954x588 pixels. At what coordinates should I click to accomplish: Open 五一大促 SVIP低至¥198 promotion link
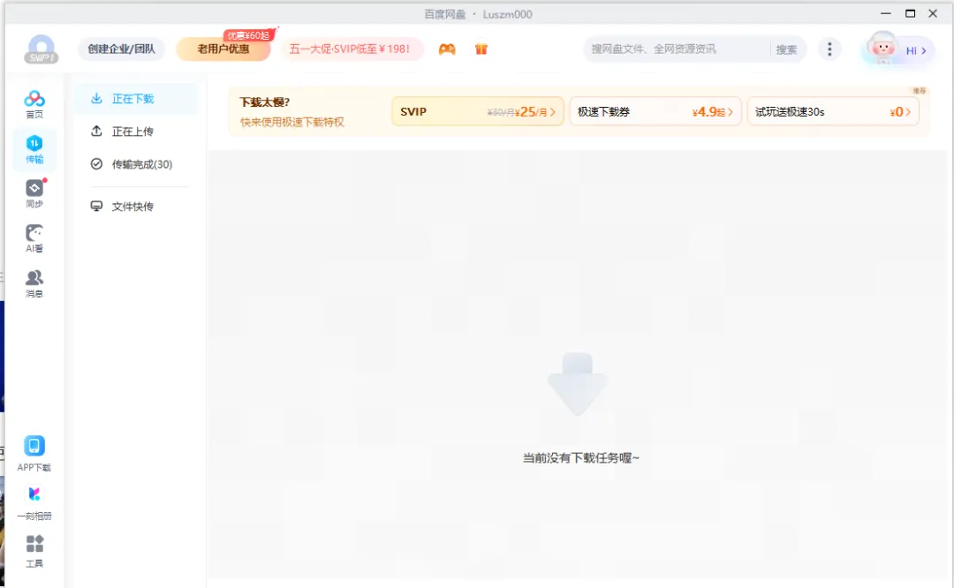tap(351, 49)
